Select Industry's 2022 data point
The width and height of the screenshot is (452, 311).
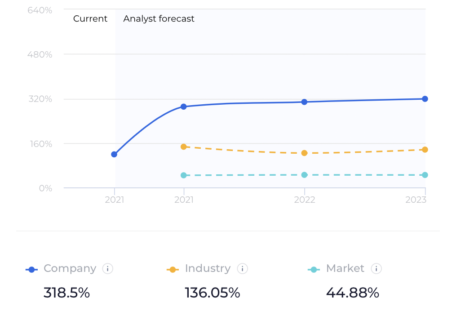point(304,153)
